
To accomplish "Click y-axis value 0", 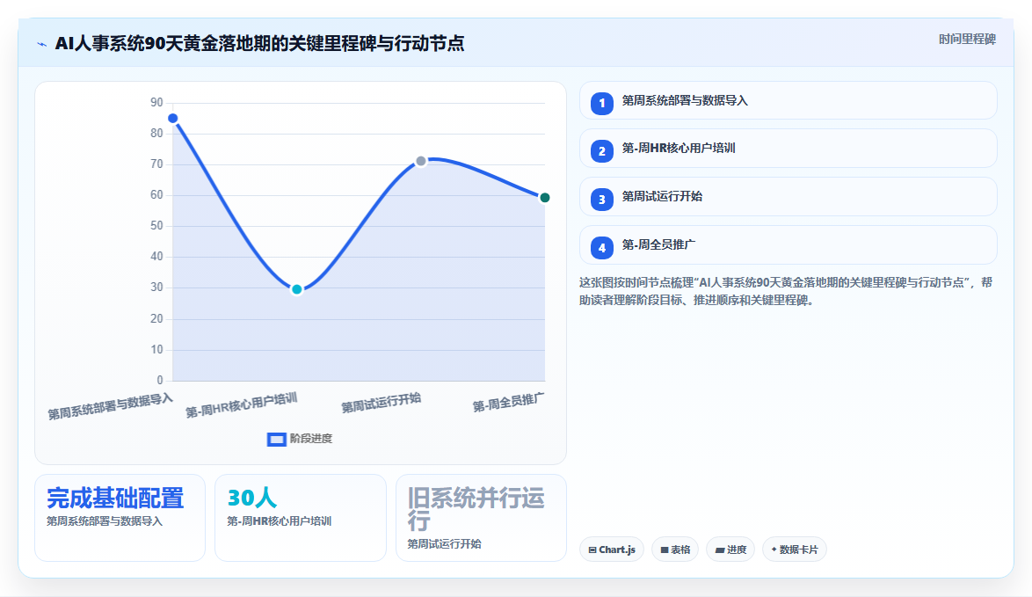I will click(x=160, y=381).
